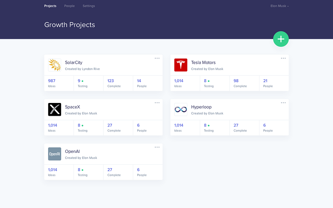View OpenAI's 8 Testing items
This screenshot has height=208, width=333.
(88, 172)
